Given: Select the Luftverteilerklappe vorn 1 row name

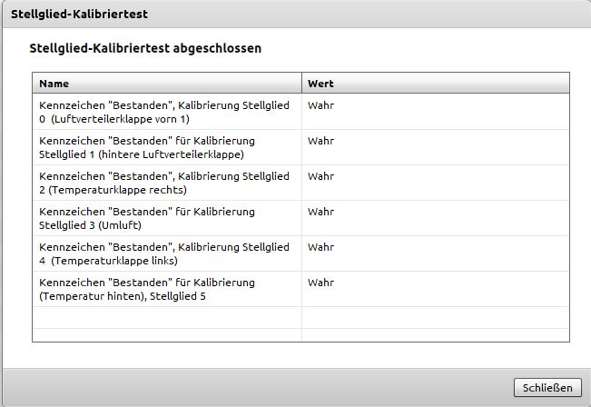Looking at the screenshot, I should [164, 112].
